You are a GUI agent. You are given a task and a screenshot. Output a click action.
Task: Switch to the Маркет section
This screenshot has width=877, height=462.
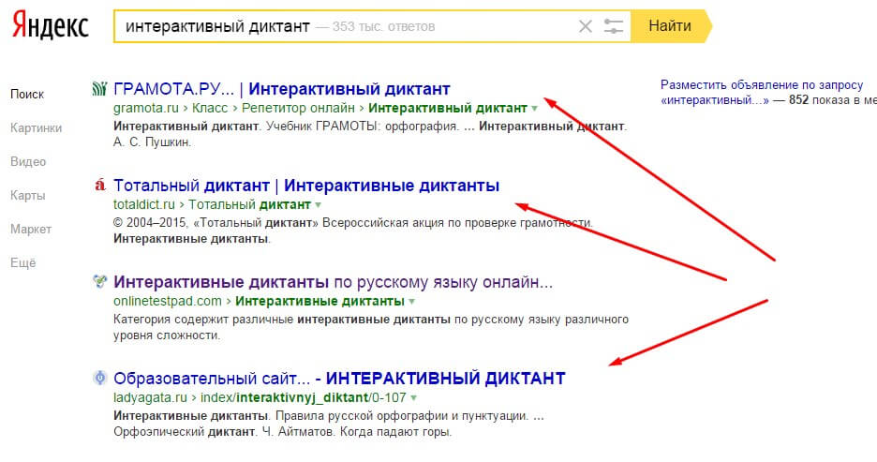pyautogui.click(x=31, y=230)
